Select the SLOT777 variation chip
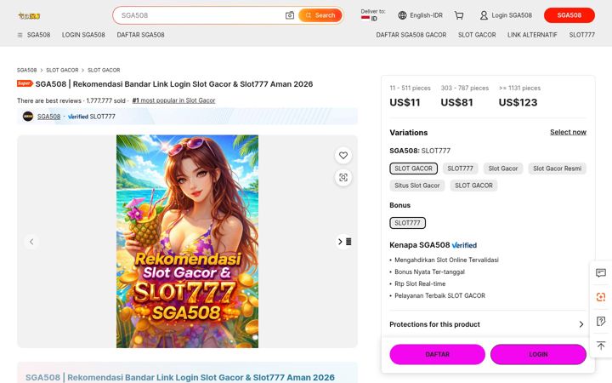Viewport: 612px width, 383px height. [460, 169]
